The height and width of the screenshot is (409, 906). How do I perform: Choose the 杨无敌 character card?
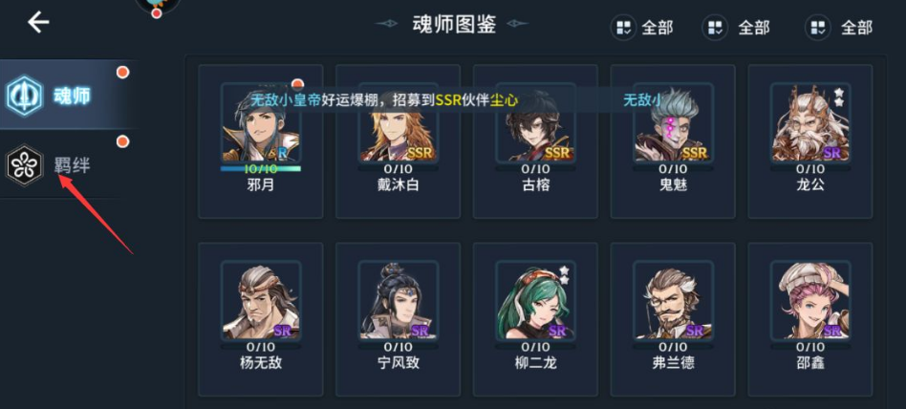pyautogui.click(x=261, y=319)
